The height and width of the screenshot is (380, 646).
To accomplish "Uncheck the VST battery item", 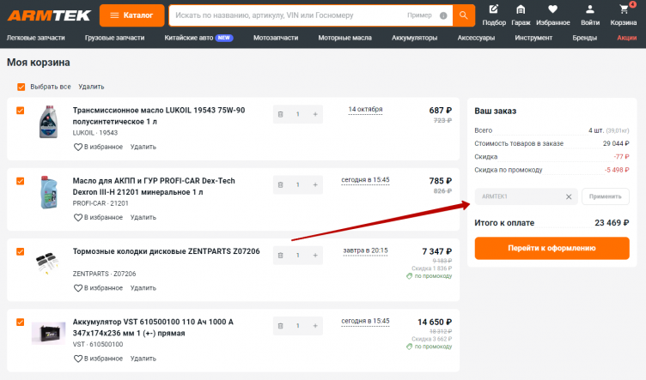I will pyautogui.click(x=21, y=322).
